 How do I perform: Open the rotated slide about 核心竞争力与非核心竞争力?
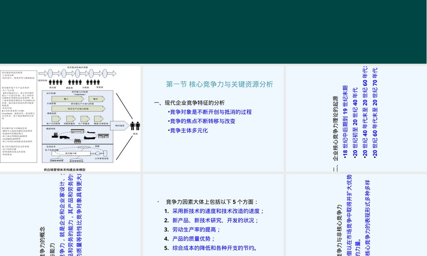tap(356, 215)
